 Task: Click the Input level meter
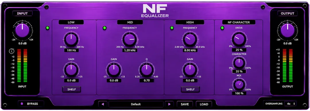tap(22, 66)
